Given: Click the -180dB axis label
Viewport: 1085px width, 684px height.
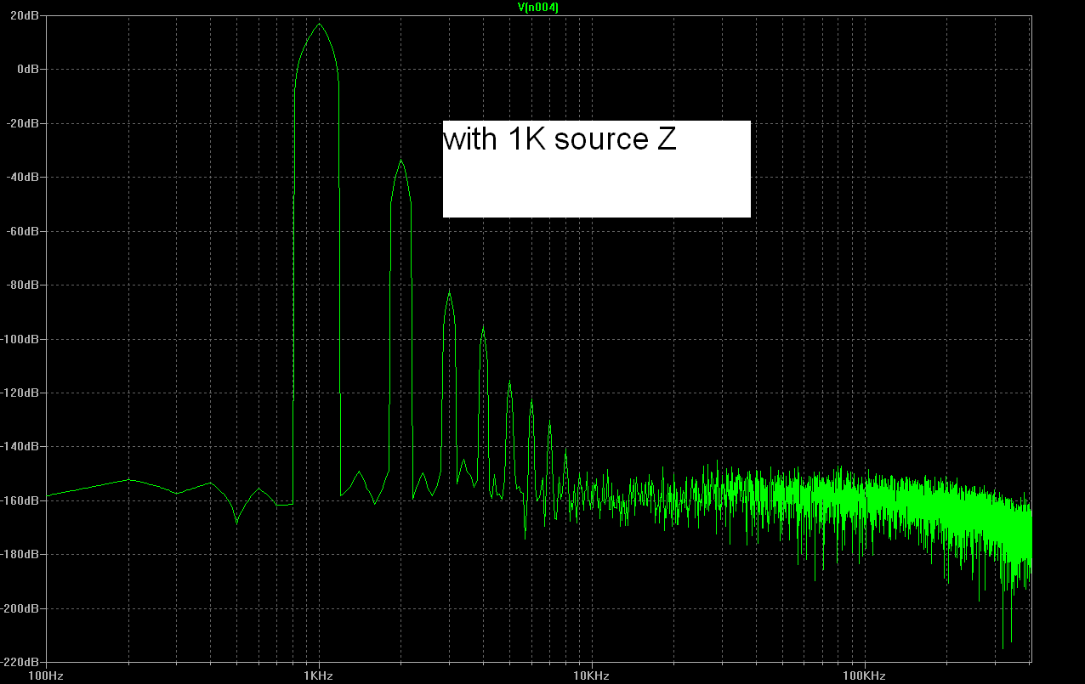Looking at the screenshot, I should click(20, 555).
